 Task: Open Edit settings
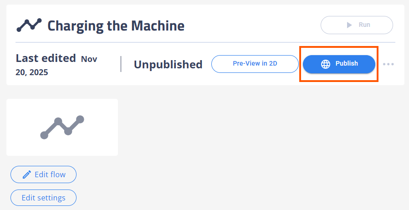point(44,198)
